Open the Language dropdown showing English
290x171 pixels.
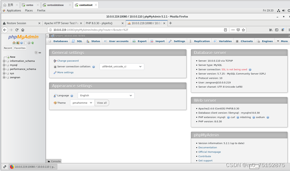(106, 95)
